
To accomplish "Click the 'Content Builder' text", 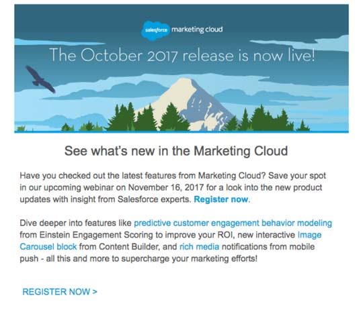I will click(x=130, y=247).
